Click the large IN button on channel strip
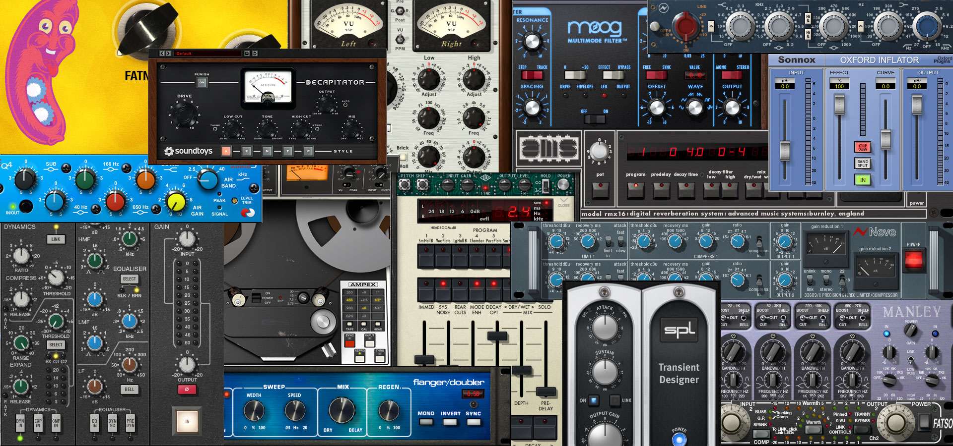The height and width of the screenshot is (446, 953). [x=187, y=421]
